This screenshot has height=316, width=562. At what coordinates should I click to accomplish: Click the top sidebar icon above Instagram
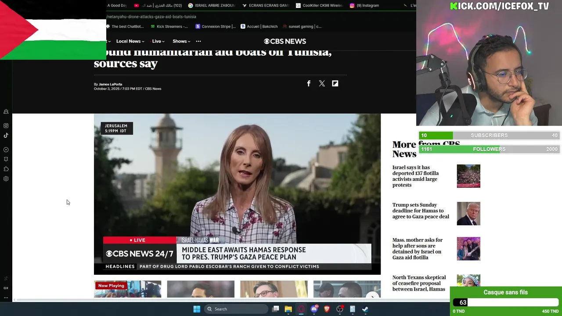(x=6, y=112)
